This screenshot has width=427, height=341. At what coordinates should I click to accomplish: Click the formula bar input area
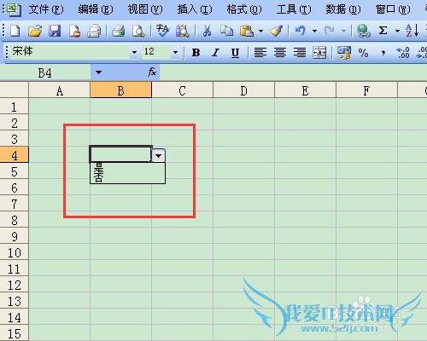(293, 72)
